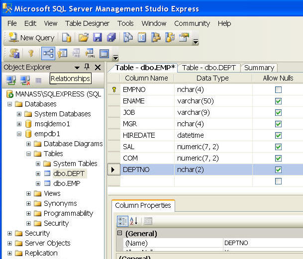The height and width of the screenshot is (259, 303).
Task: Uncheck Allow Nulls for MGR
Action: click(x=278, y=124)
